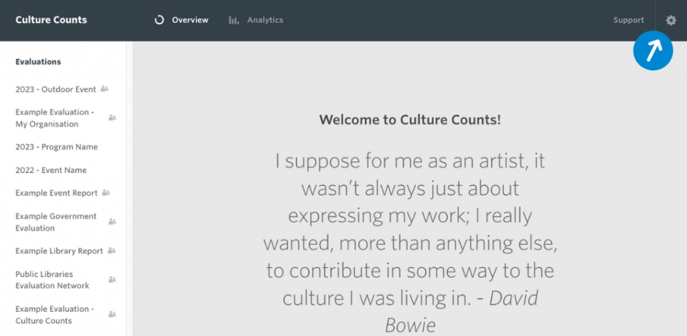Click the Overview circular icon

point(159,20)
